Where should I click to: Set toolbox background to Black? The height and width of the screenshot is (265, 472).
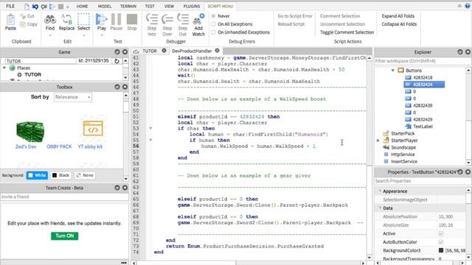(x=60, y=175)
